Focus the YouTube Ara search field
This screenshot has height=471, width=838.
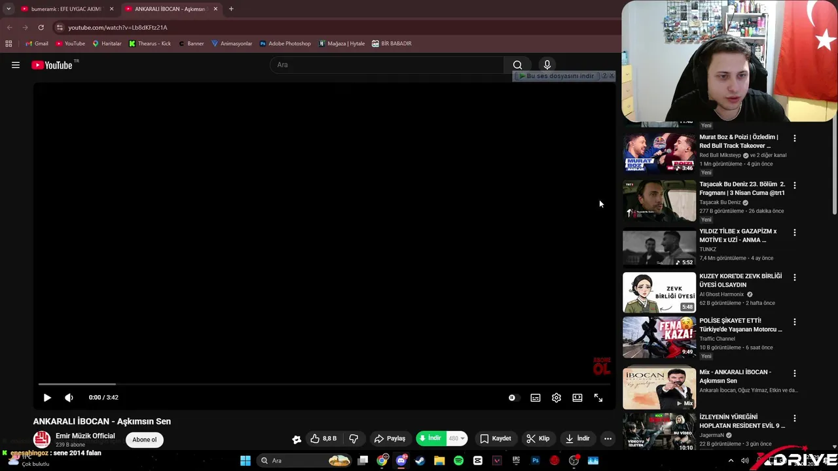click(386, 65)
